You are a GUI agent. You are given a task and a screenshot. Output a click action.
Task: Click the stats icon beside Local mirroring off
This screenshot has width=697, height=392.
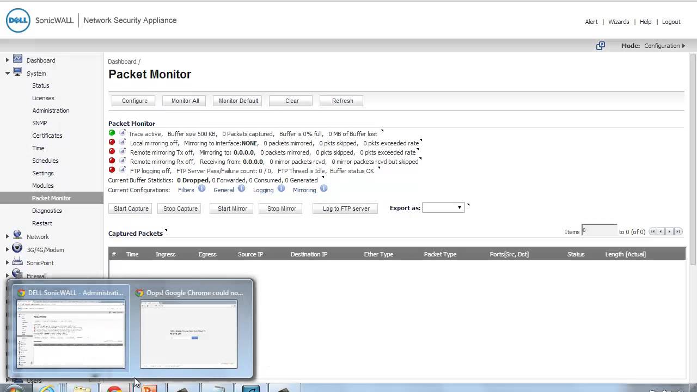pos(123,142)
